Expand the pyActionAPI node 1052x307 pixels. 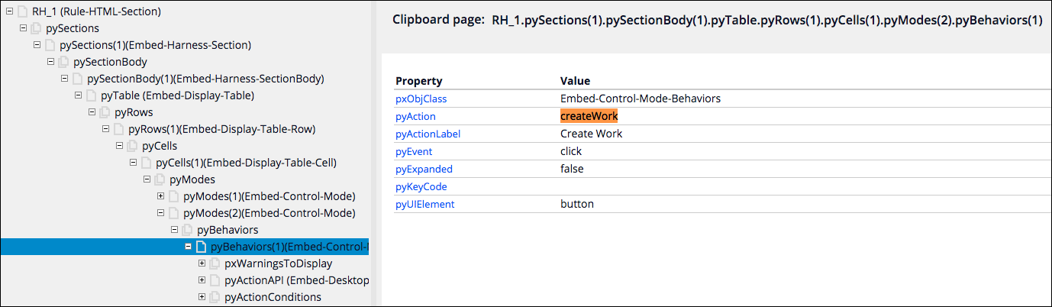coord(202,280)
